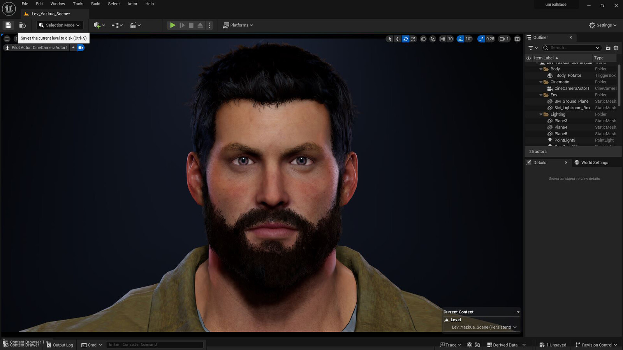Collapse the Lighting folder
623x350 pixels.
(x=541, y=114)
